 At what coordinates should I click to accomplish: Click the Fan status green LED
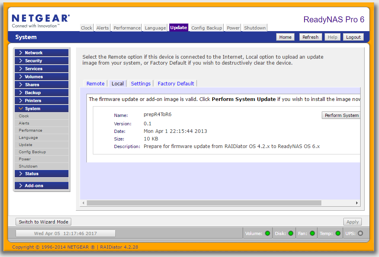coord(312,233)
